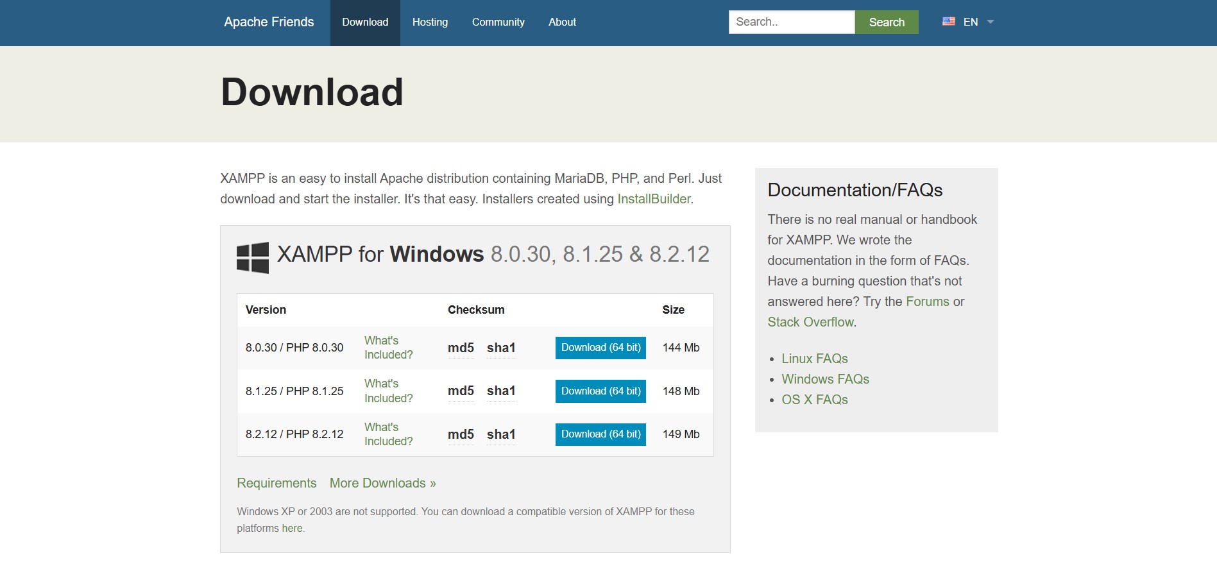Click the Windows logo icon
The width and height of the screenshot is (1217, 569).
(253, 257)
